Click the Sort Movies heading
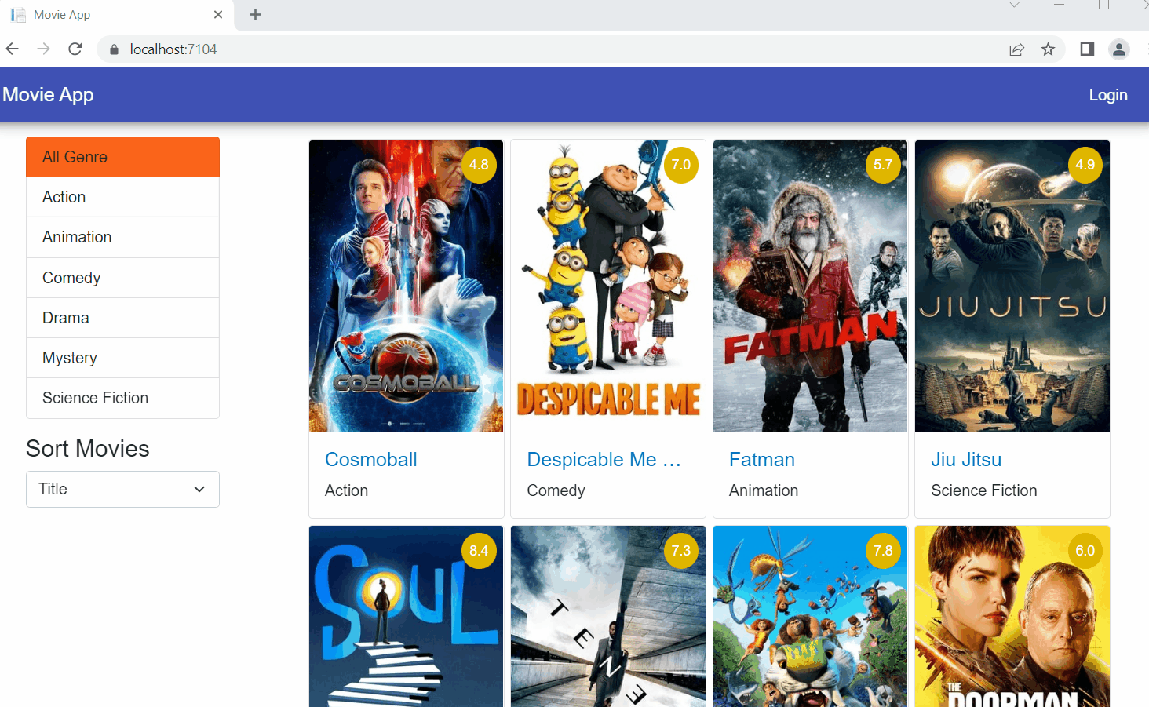The height and width of the screenshot is (707, 1149). click(x=88, y=449)
